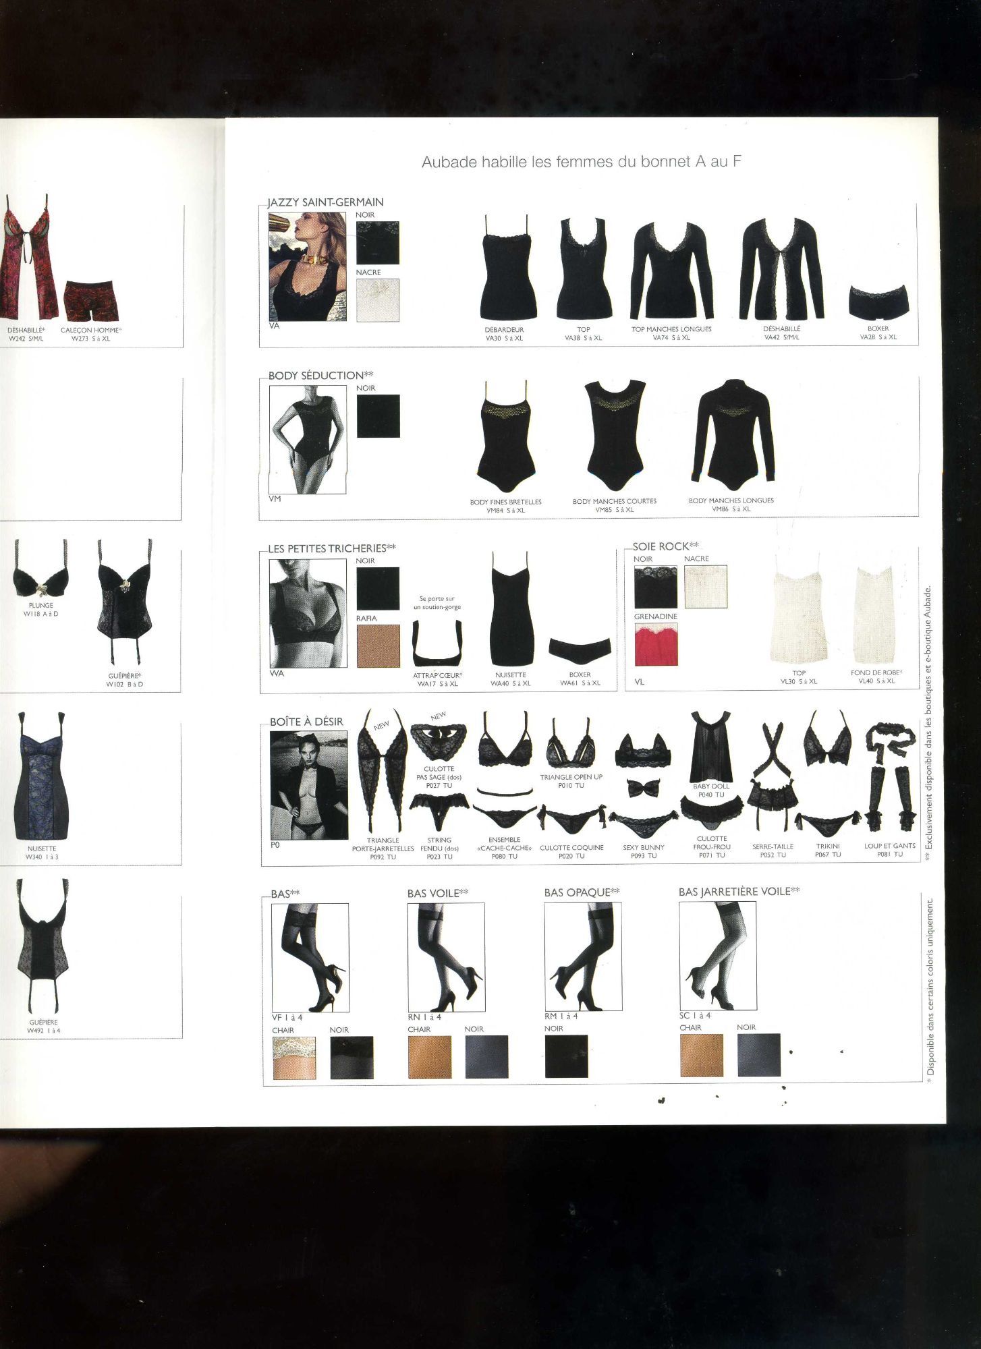Click the Nuisette WA40 black slip image
This screenshot has width=981, height=1349.
511,609
